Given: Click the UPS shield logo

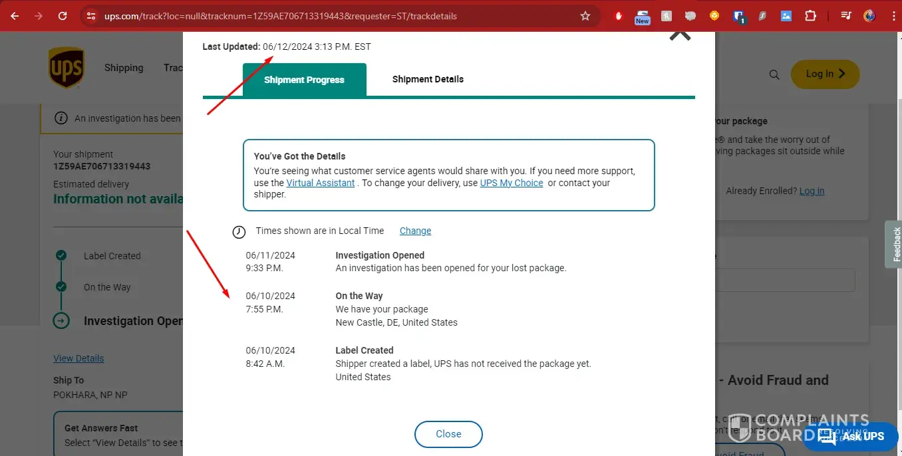Looking at the screenshot, I should point(66,67).
